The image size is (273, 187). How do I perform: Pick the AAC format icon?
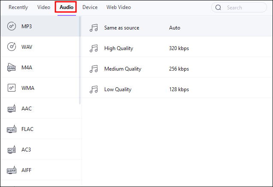coord(12,109)
